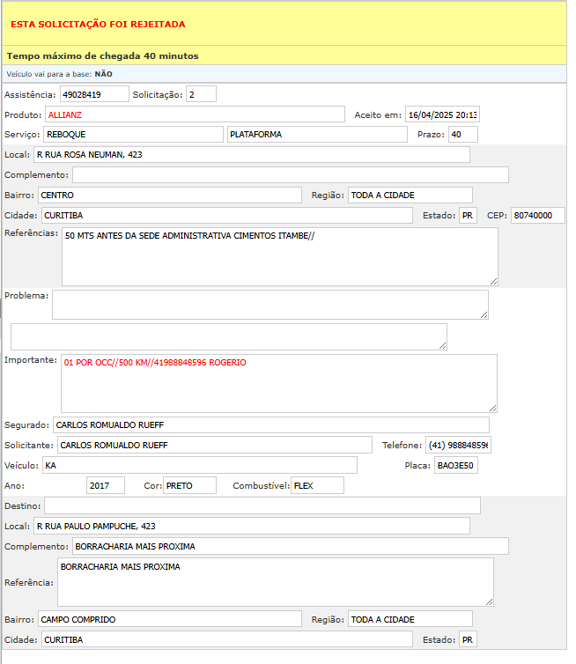The width and height of the screenshot is (576, 664).
Task: Focus the Placa field showing BAO3E50
Action: [455, 465]
